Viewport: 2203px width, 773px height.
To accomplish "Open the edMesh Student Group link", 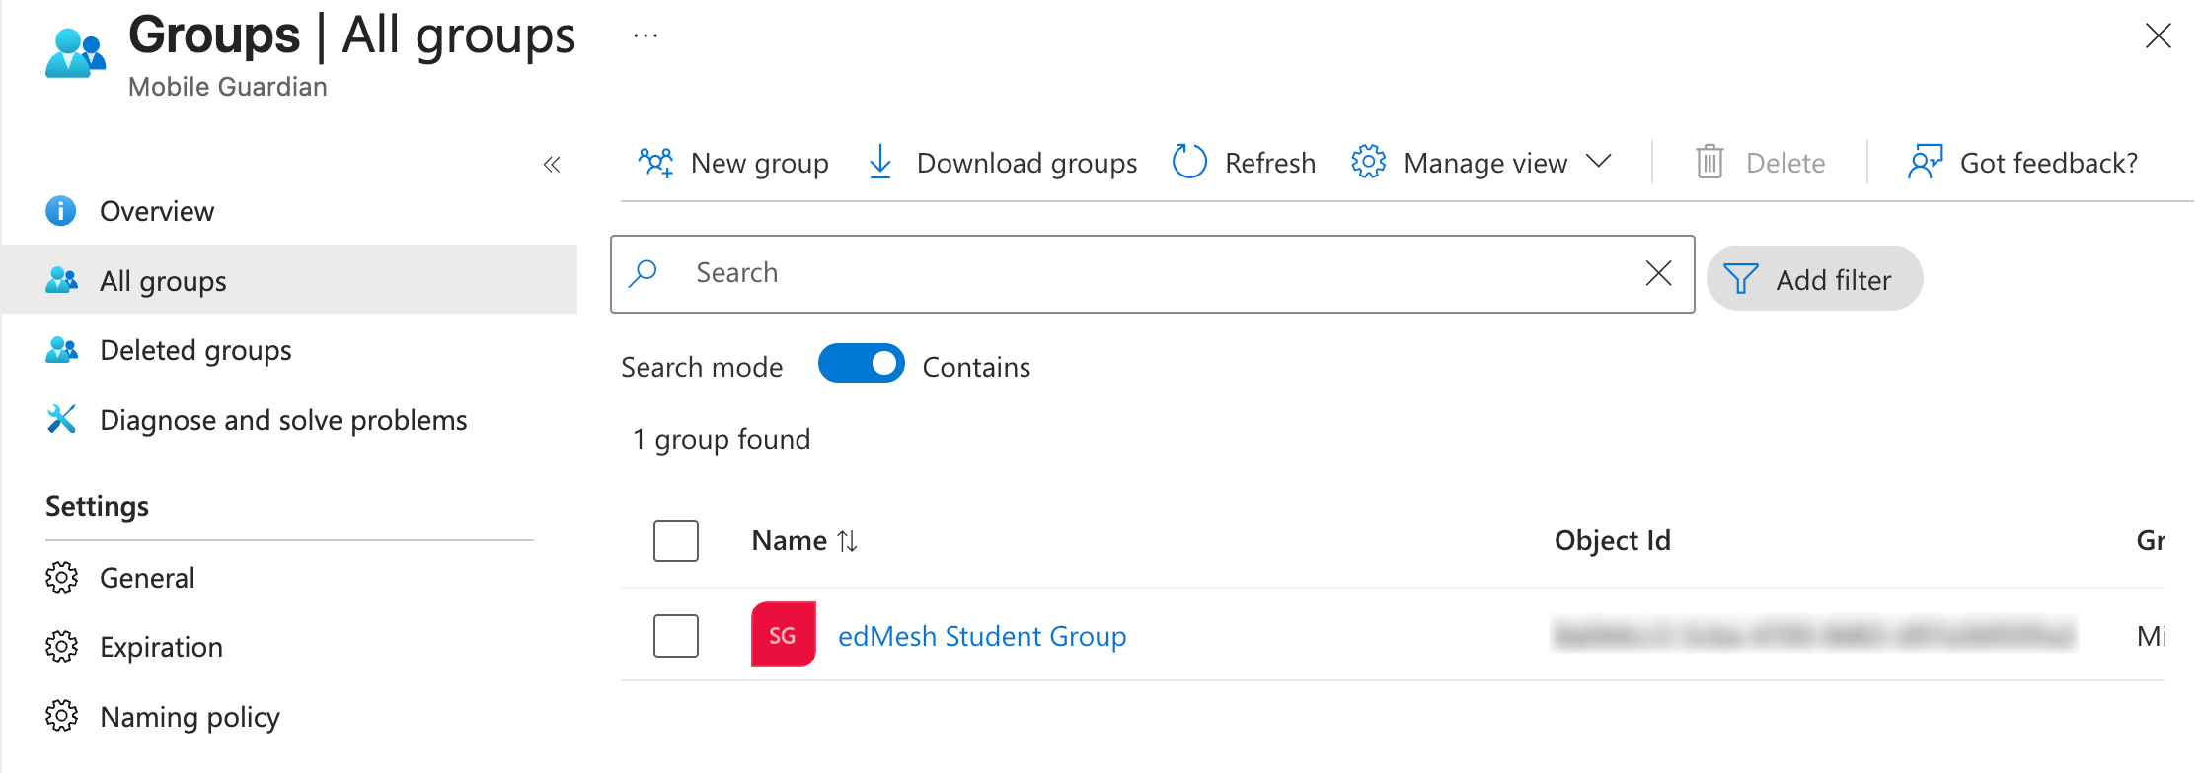I will (x=982, y=636).
